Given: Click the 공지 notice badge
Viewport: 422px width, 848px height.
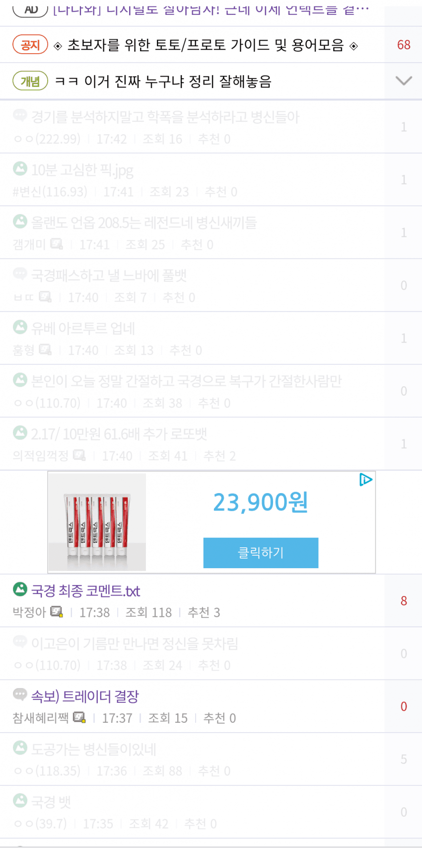Looking at the screenshot, I should pyautogui.click(x=30, y=45).
